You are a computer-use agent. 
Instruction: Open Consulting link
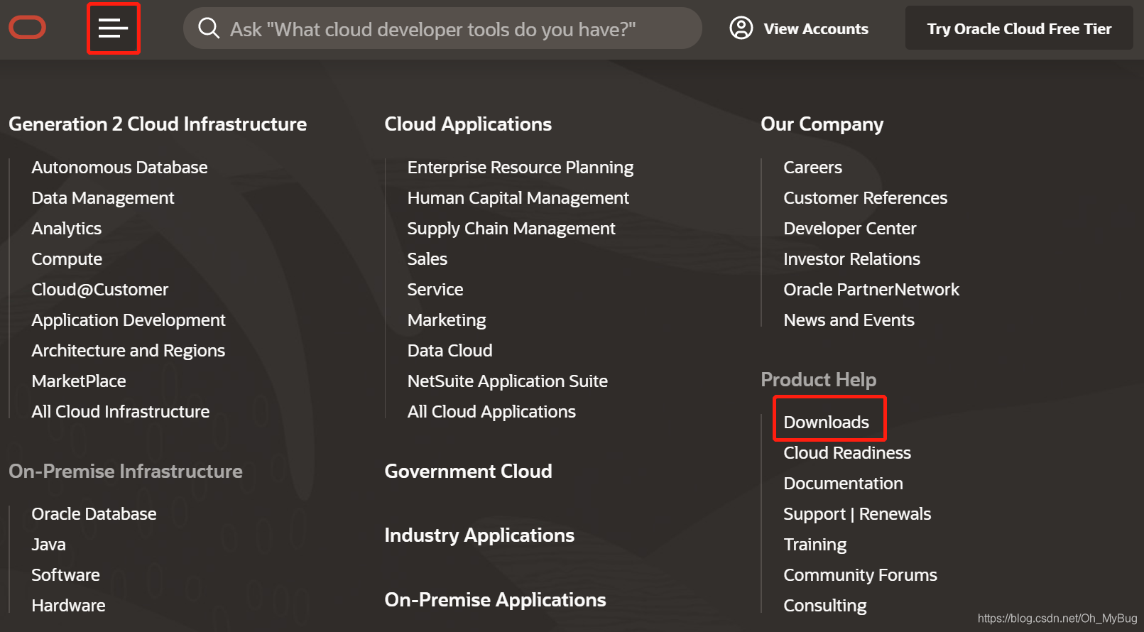(825, 606)
